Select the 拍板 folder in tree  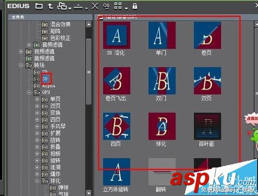click(x=51, y=154)
